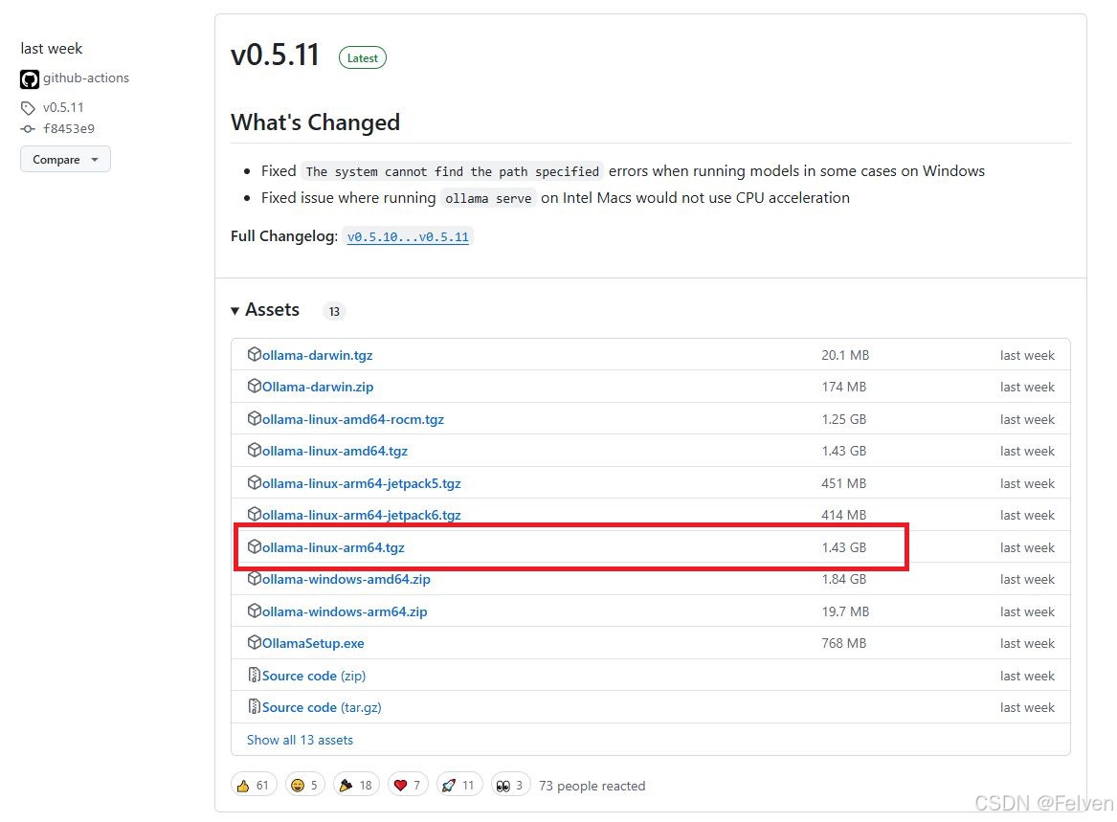Click the 'ollama serve' code snippet
Screen dimensions: 1117x822
(x=488, y=199)
